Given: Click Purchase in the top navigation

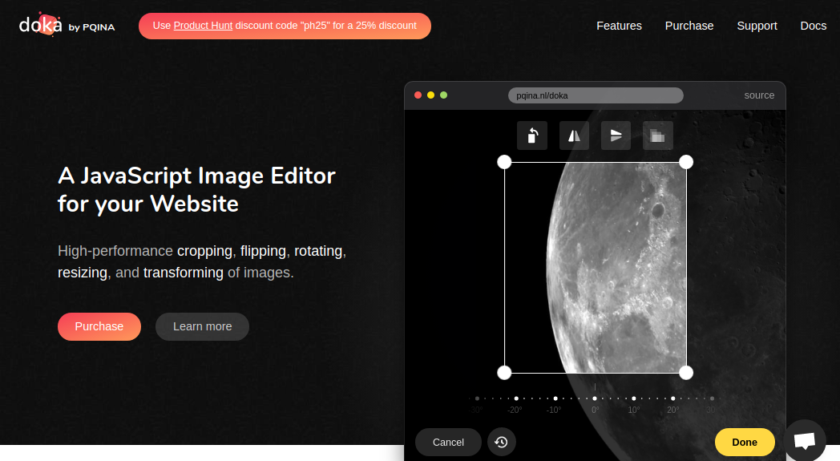Looking at the screenshot, I should (689, 26).
